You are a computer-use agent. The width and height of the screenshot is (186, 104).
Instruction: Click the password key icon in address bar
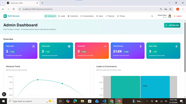pos(165,9)
